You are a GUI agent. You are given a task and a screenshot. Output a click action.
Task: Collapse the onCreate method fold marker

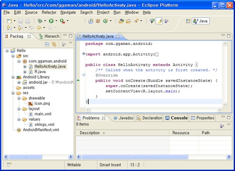pos(84,75)
